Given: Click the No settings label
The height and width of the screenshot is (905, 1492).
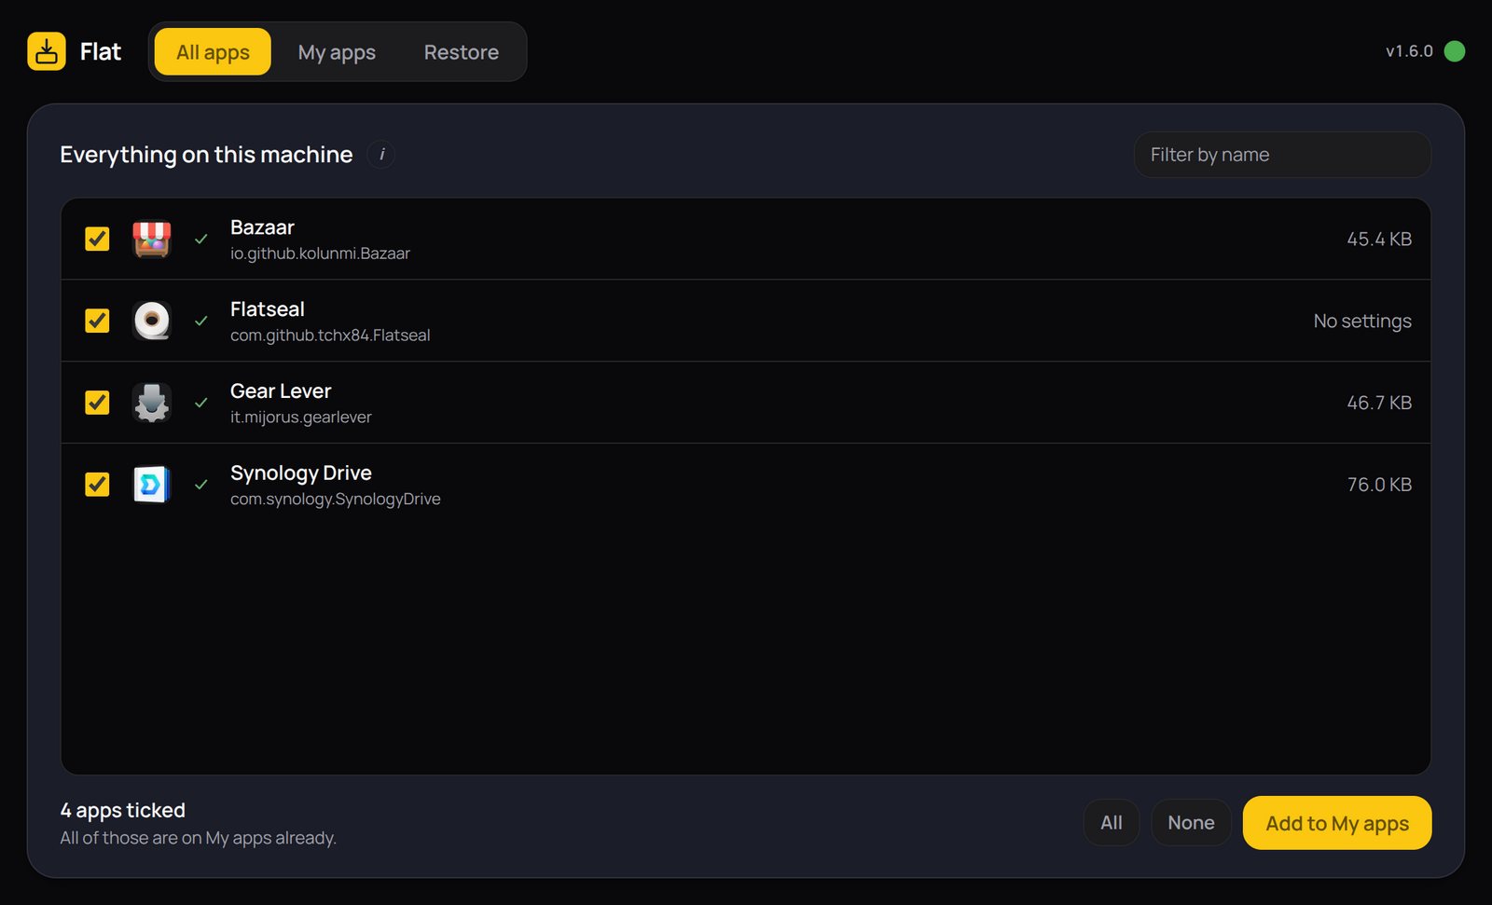Looking at the screenshot, I should [1362, 322].
